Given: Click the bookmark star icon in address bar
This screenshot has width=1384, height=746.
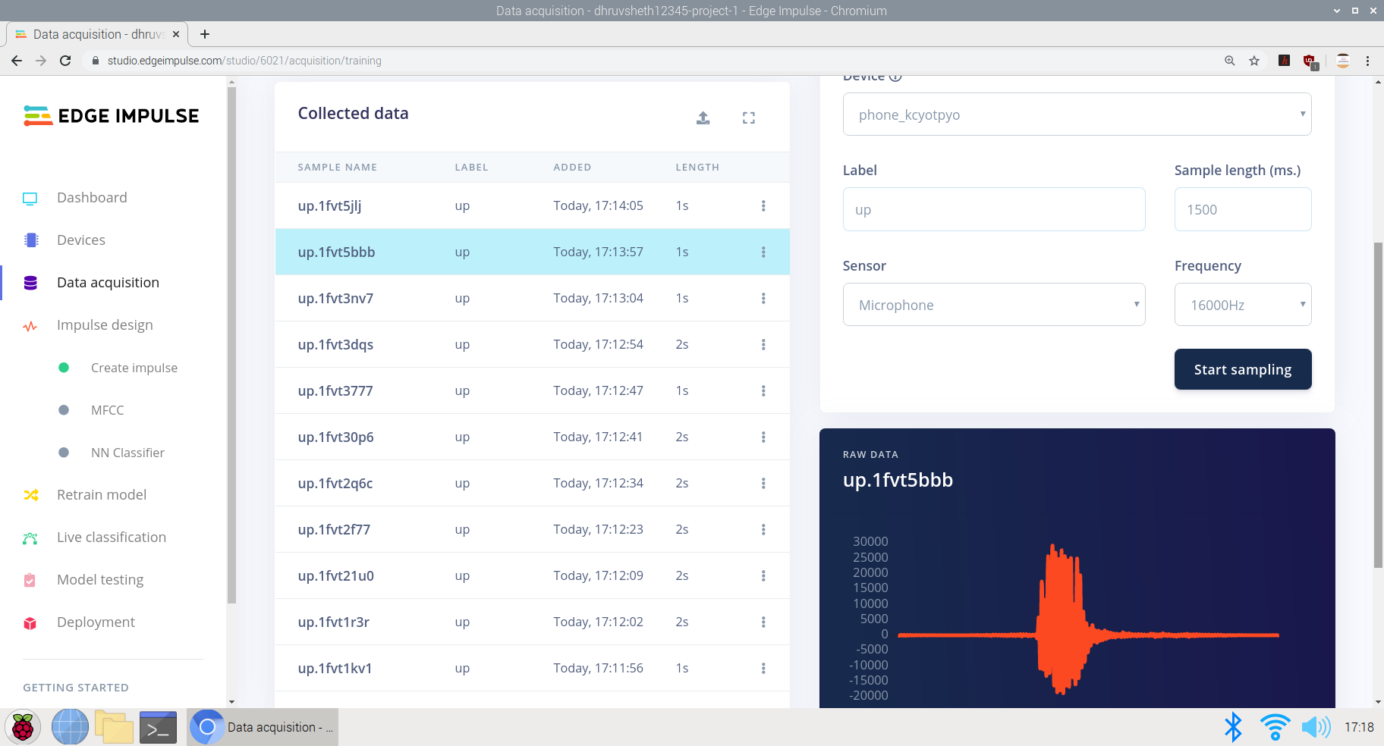Looking at the screenshot, I should click(x=1254, y=61).
